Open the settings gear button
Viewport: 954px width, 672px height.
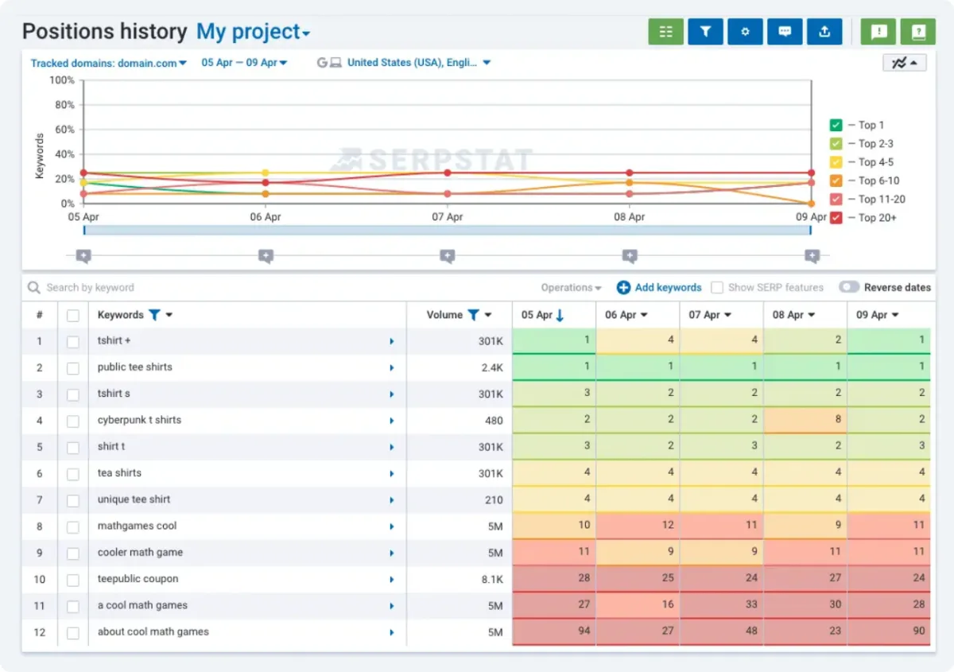tap(745, 32)
